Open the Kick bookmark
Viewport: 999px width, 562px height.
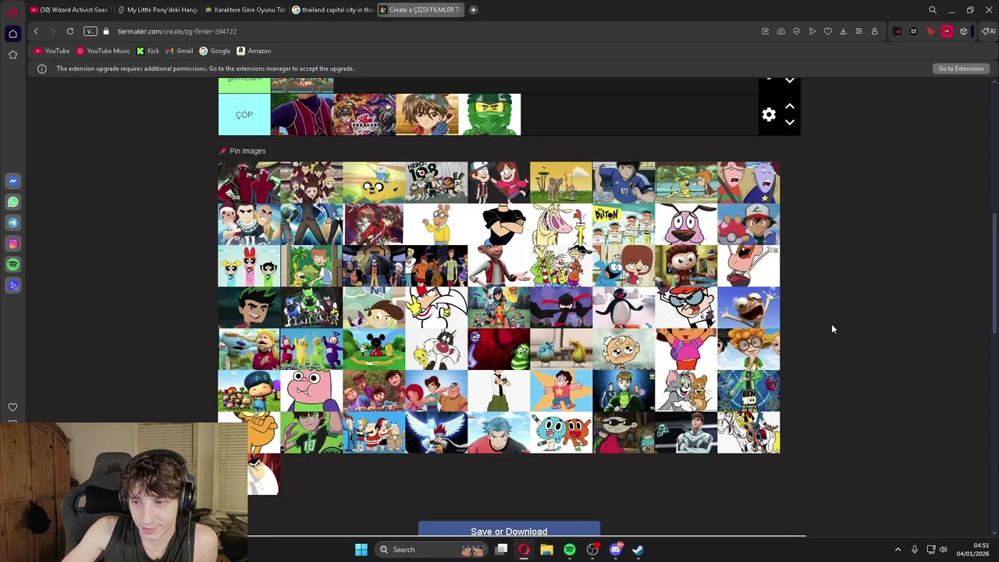pyautogui.click(x=148, y=51)
